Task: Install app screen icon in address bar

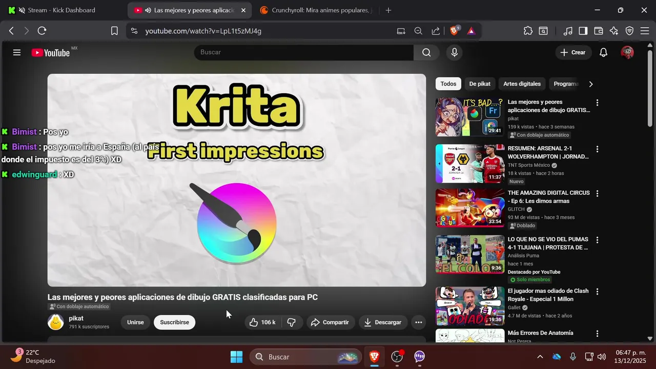Action: pyautogui.click(x=401, y=31)
